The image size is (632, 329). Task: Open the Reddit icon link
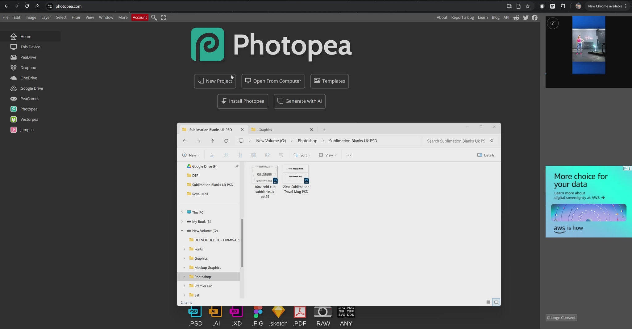pos(516,18)
